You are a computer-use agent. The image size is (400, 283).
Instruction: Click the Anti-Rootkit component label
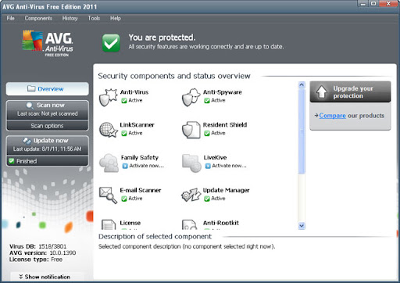[x=221, y=223]
